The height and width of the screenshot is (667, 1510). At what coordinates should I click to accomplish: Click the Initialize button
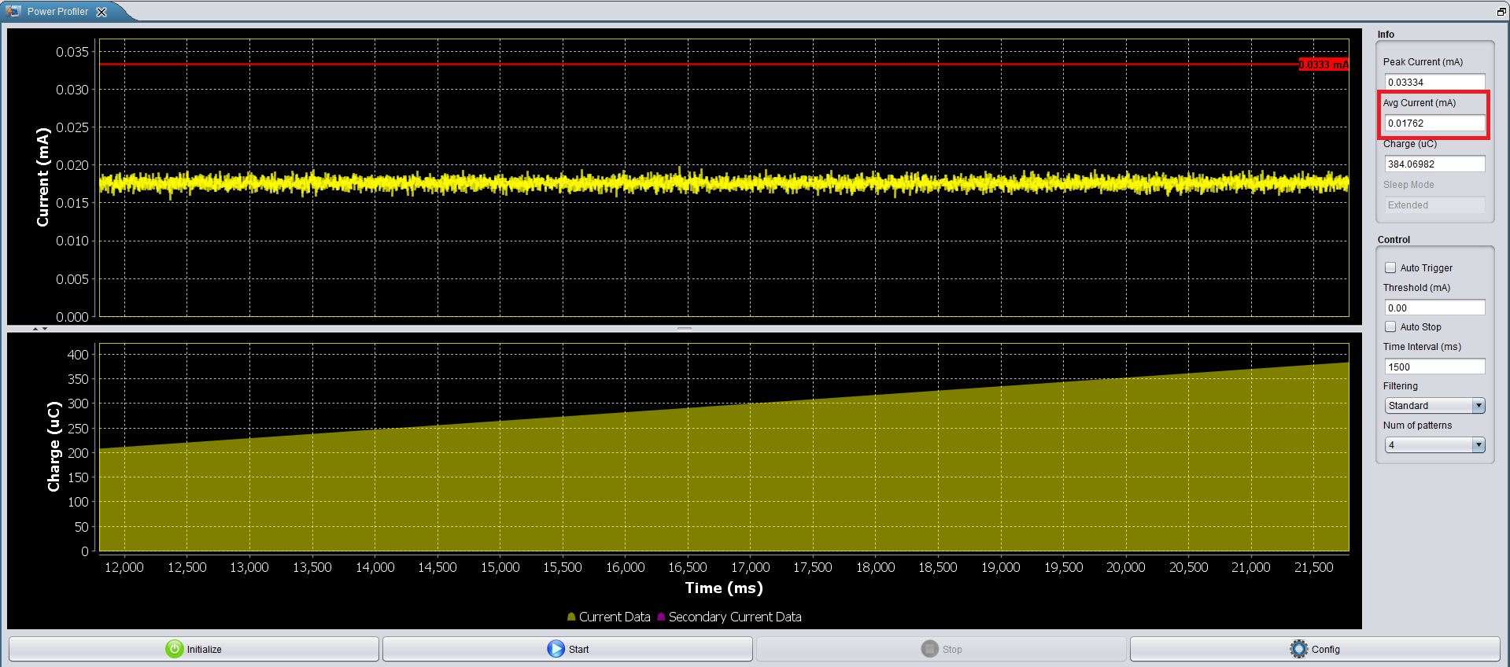[x=194, y=649]
